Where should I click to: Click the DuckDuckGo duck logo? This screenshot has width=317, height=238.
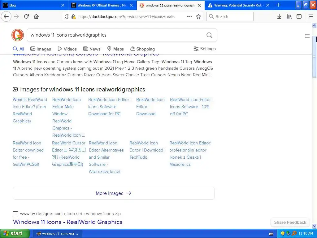pyautogui.click(x=18, y=35)
